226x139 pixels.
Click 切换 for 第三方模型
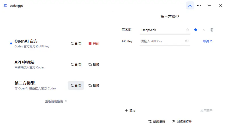tap(94, 85)
